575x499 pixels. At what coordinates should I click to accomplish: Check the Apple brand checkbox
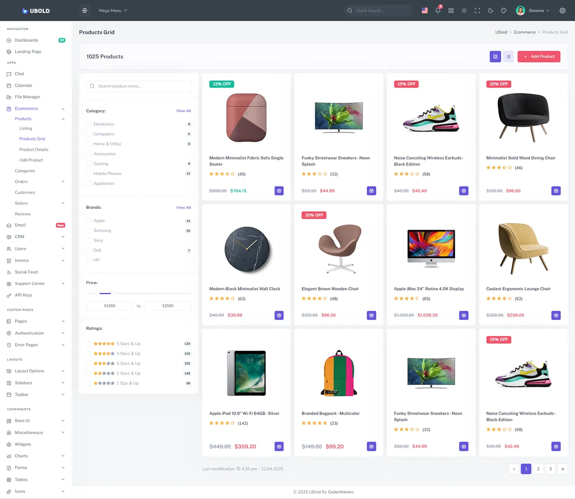click(x=89, y=221)
